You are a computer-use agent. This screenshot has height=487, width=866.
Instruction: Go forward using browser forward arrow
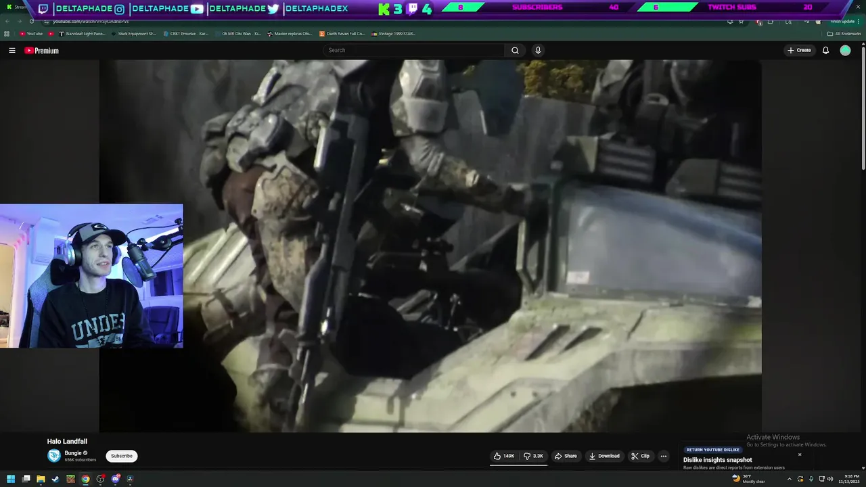20,22
